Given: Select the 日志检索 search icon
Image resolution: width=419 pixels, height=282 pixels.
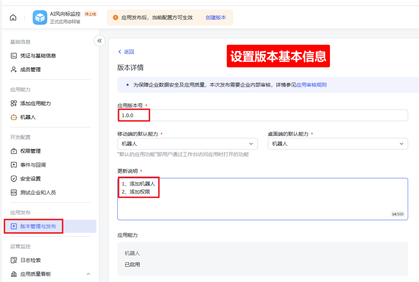Looking at the screenshot, I should coord(14,260).
